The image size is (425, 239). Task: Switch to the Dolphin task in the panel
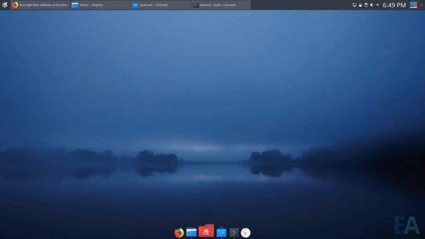[100, 5]
